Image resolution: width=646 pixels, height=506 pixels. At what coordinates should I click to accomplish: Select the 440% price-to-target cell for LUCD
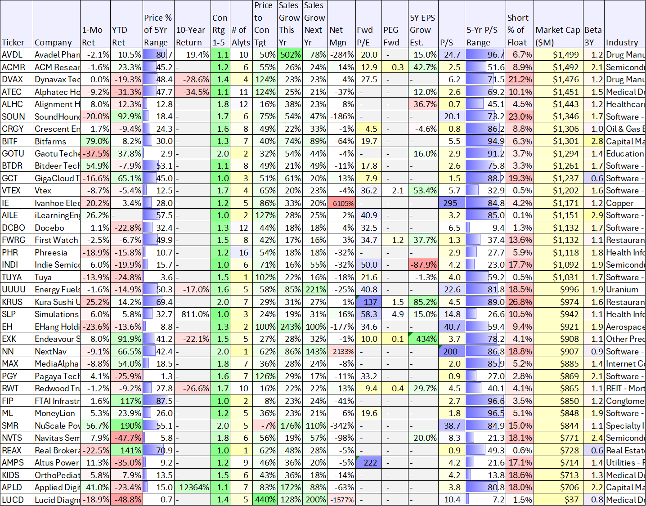[265, 500]
